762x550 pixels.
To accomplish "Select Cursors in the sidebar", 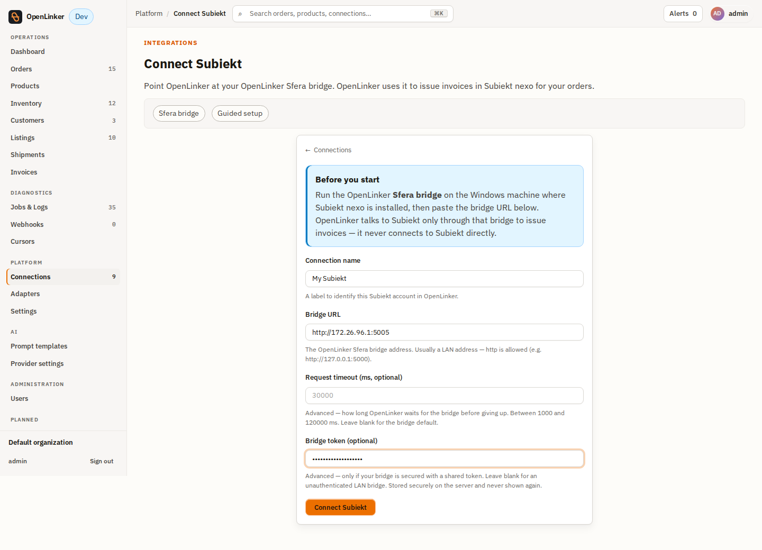I will (x=63, y=242).
